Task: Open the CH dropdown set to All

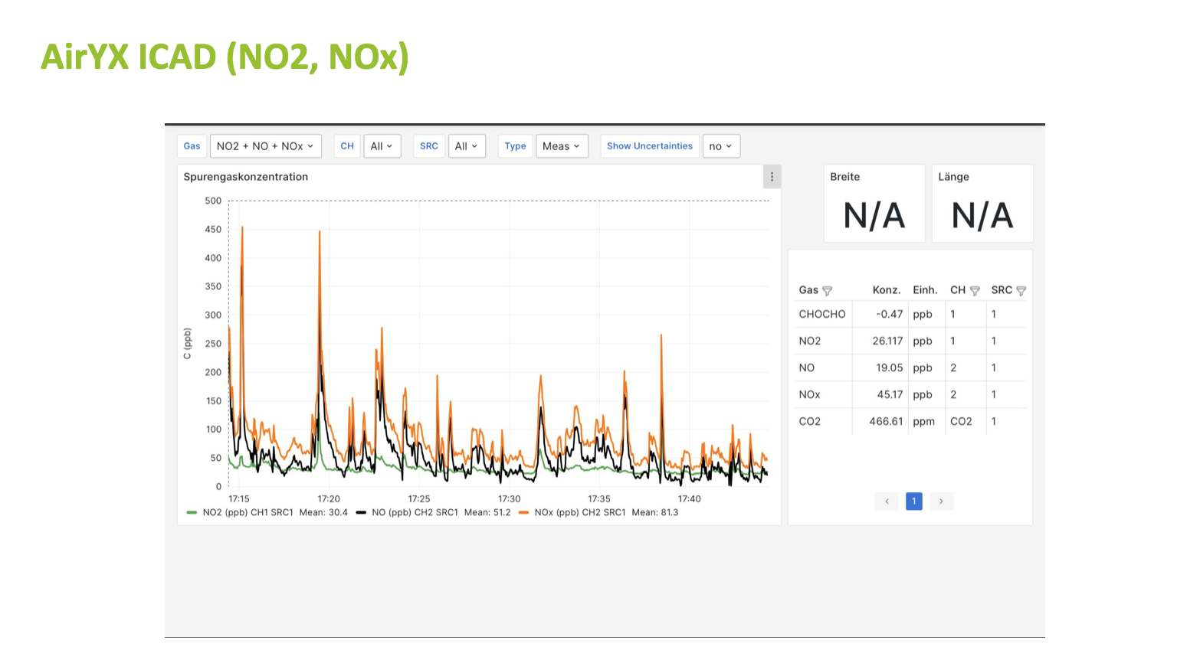Action: [x=382, y=146]
